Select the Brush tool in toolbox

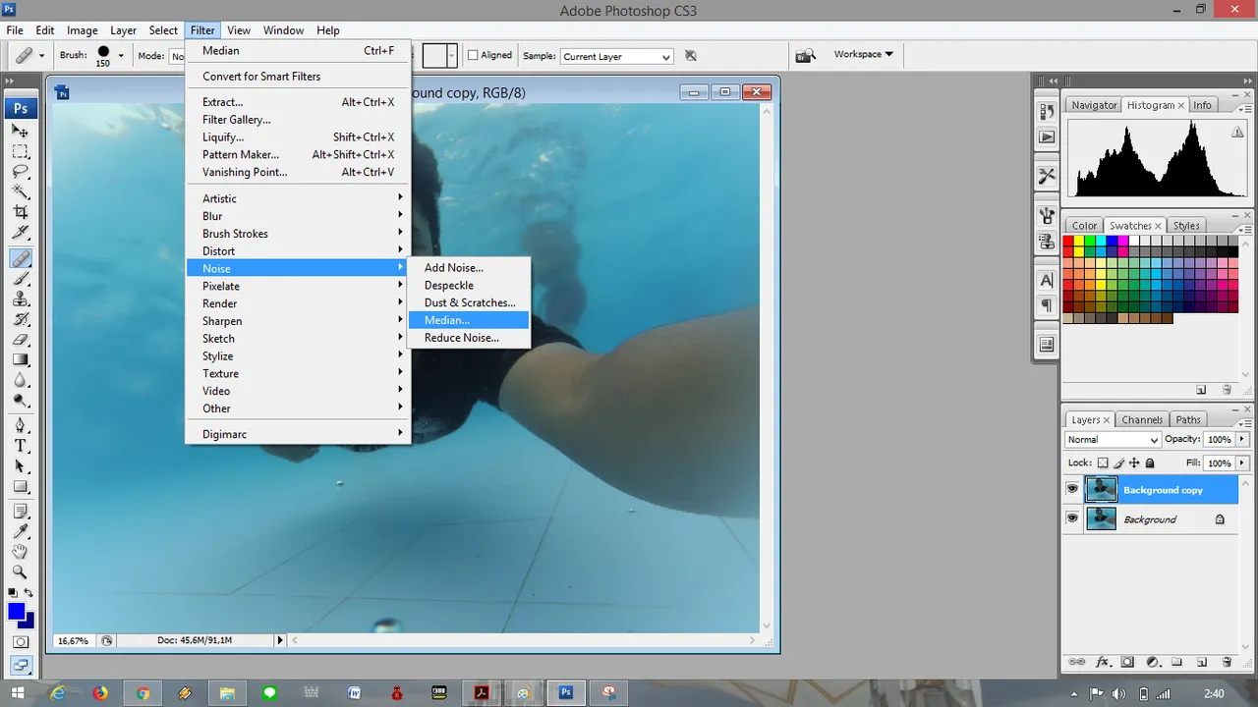[21, 279]
